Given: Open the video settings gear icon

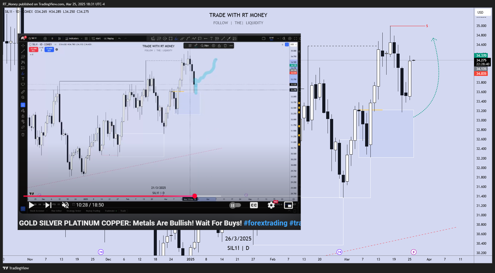Looking at the screenshot, I should click(x=271, y=205).
